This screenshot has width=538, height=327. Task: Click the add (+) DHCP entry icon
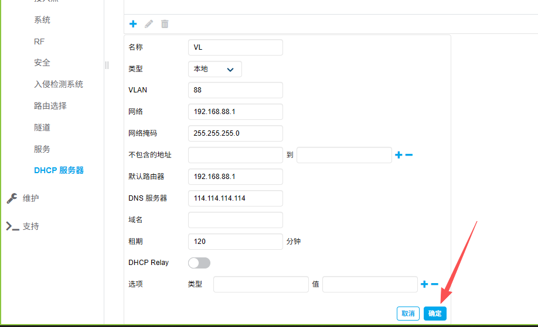133,24
